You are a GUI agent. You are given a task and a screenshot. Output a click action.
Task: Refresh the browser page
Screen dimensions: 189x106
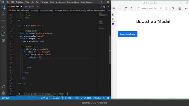point(126,8)
